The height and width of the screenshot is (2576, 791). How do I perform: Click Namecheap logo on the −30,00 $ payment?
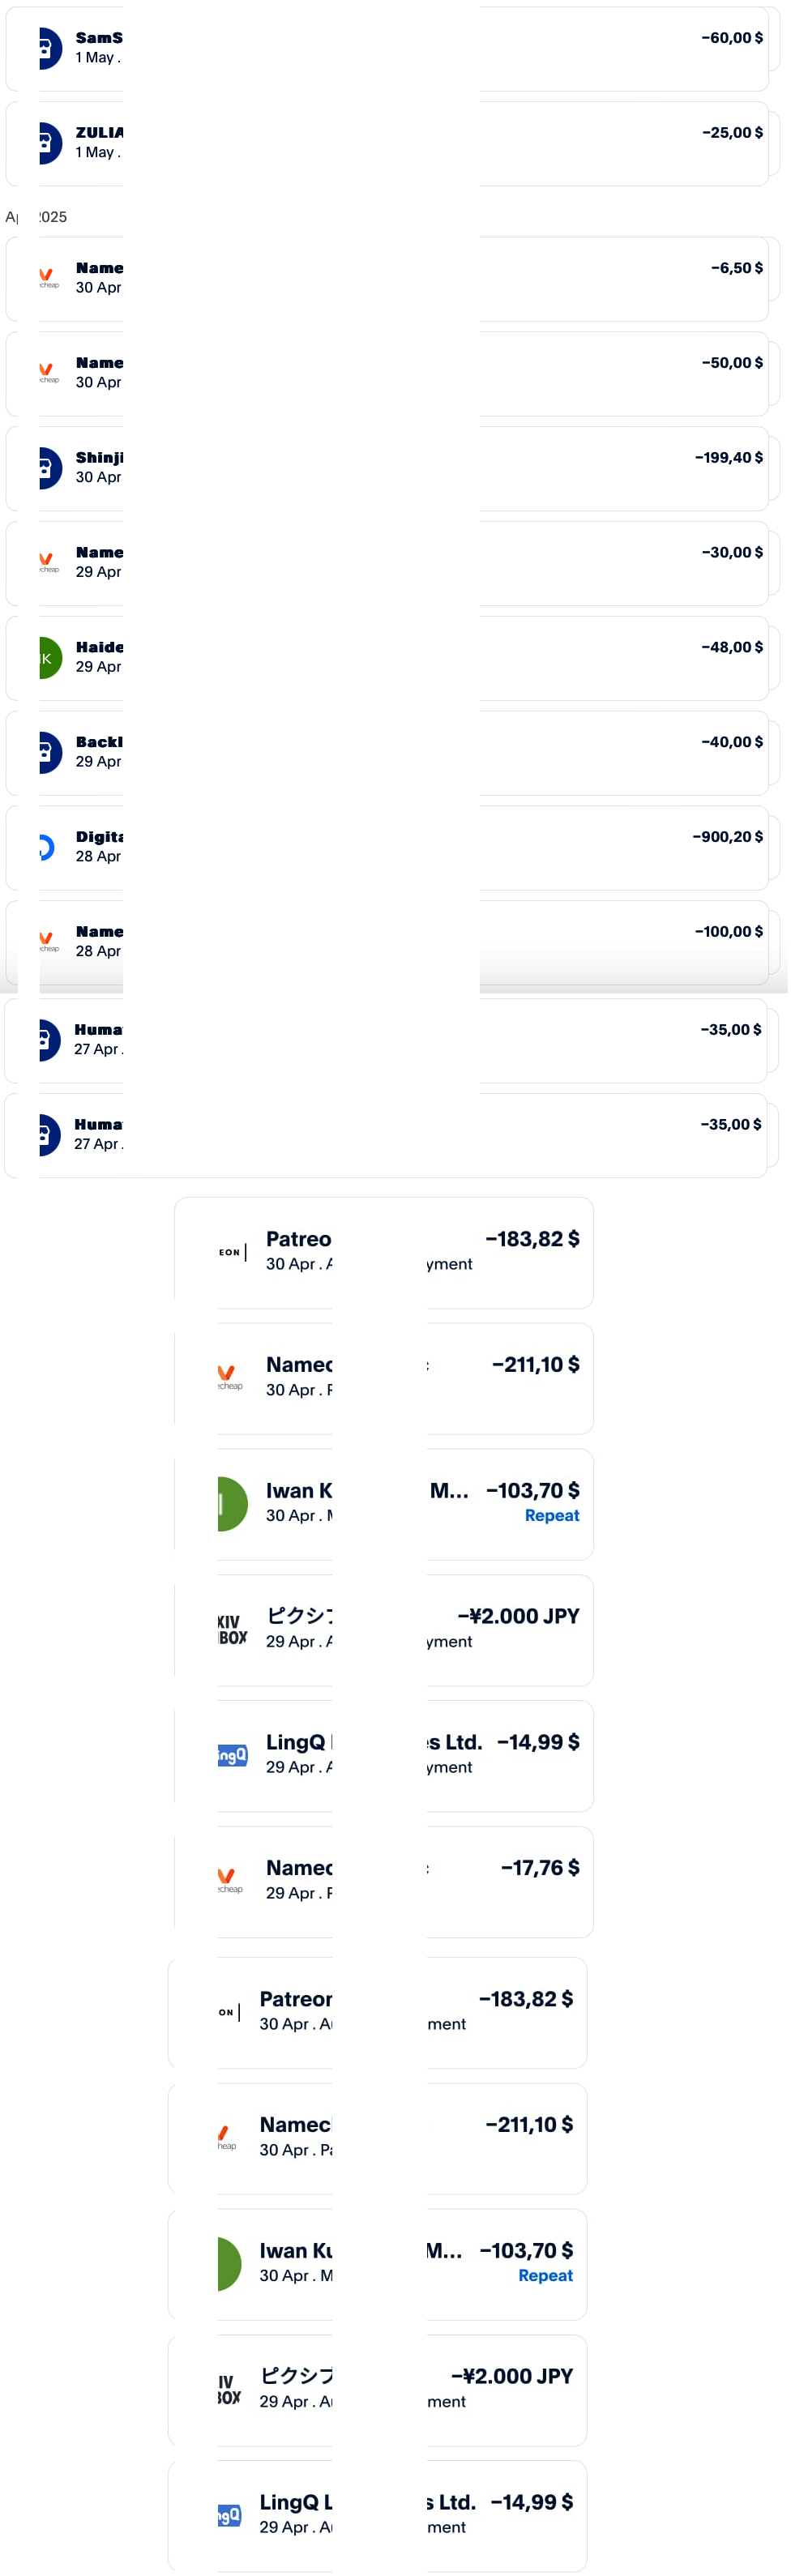pos(48,562)
